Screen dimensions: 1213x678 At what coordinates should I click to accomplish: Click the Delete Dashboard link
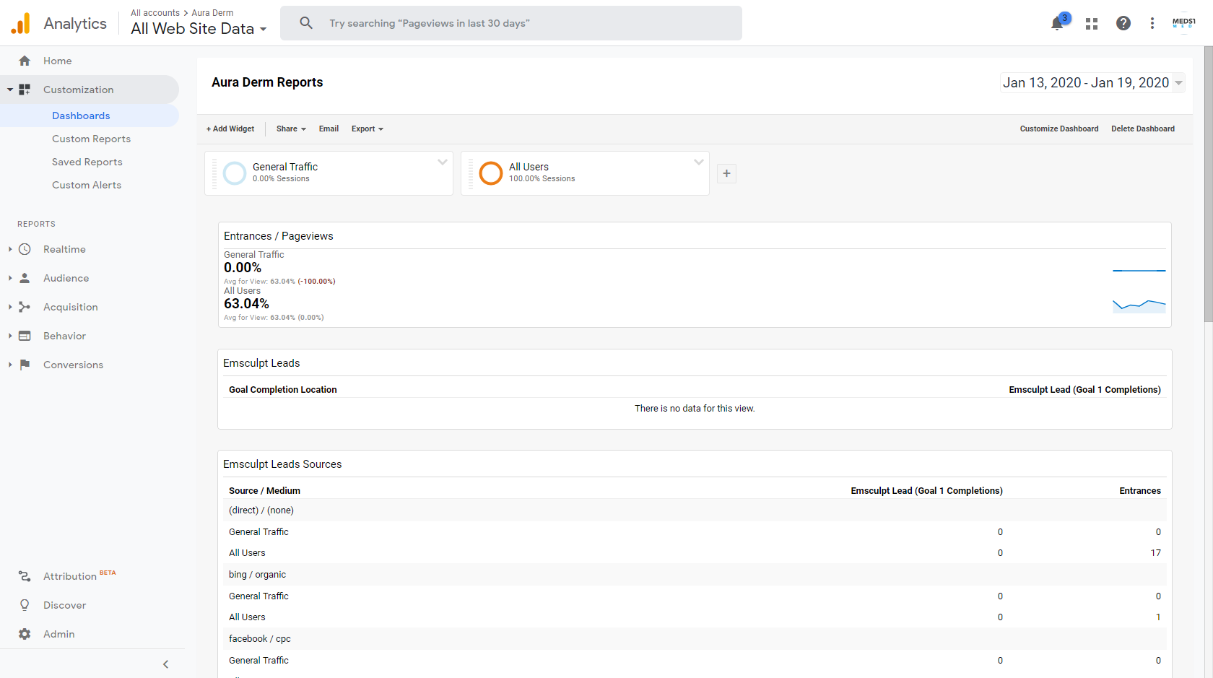pos(1142,129)
